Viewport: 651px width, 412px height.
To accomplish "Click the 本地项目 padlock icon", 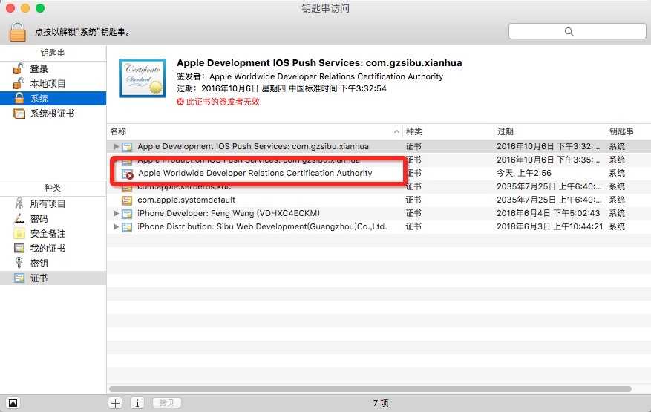I will (x=19, y=83).
